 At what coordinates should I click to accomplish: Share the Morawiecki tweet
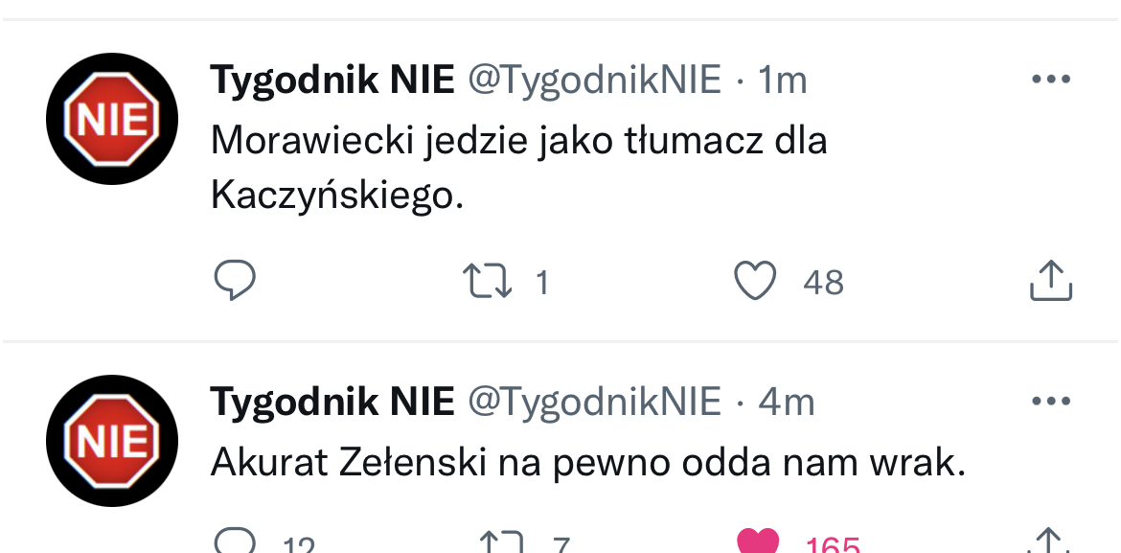tap(1050, 282)
